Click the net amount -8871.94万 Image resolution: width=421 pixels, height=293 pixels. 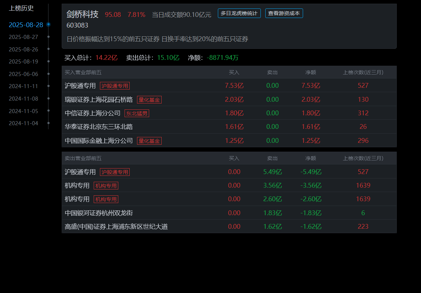tap(222, 57)
